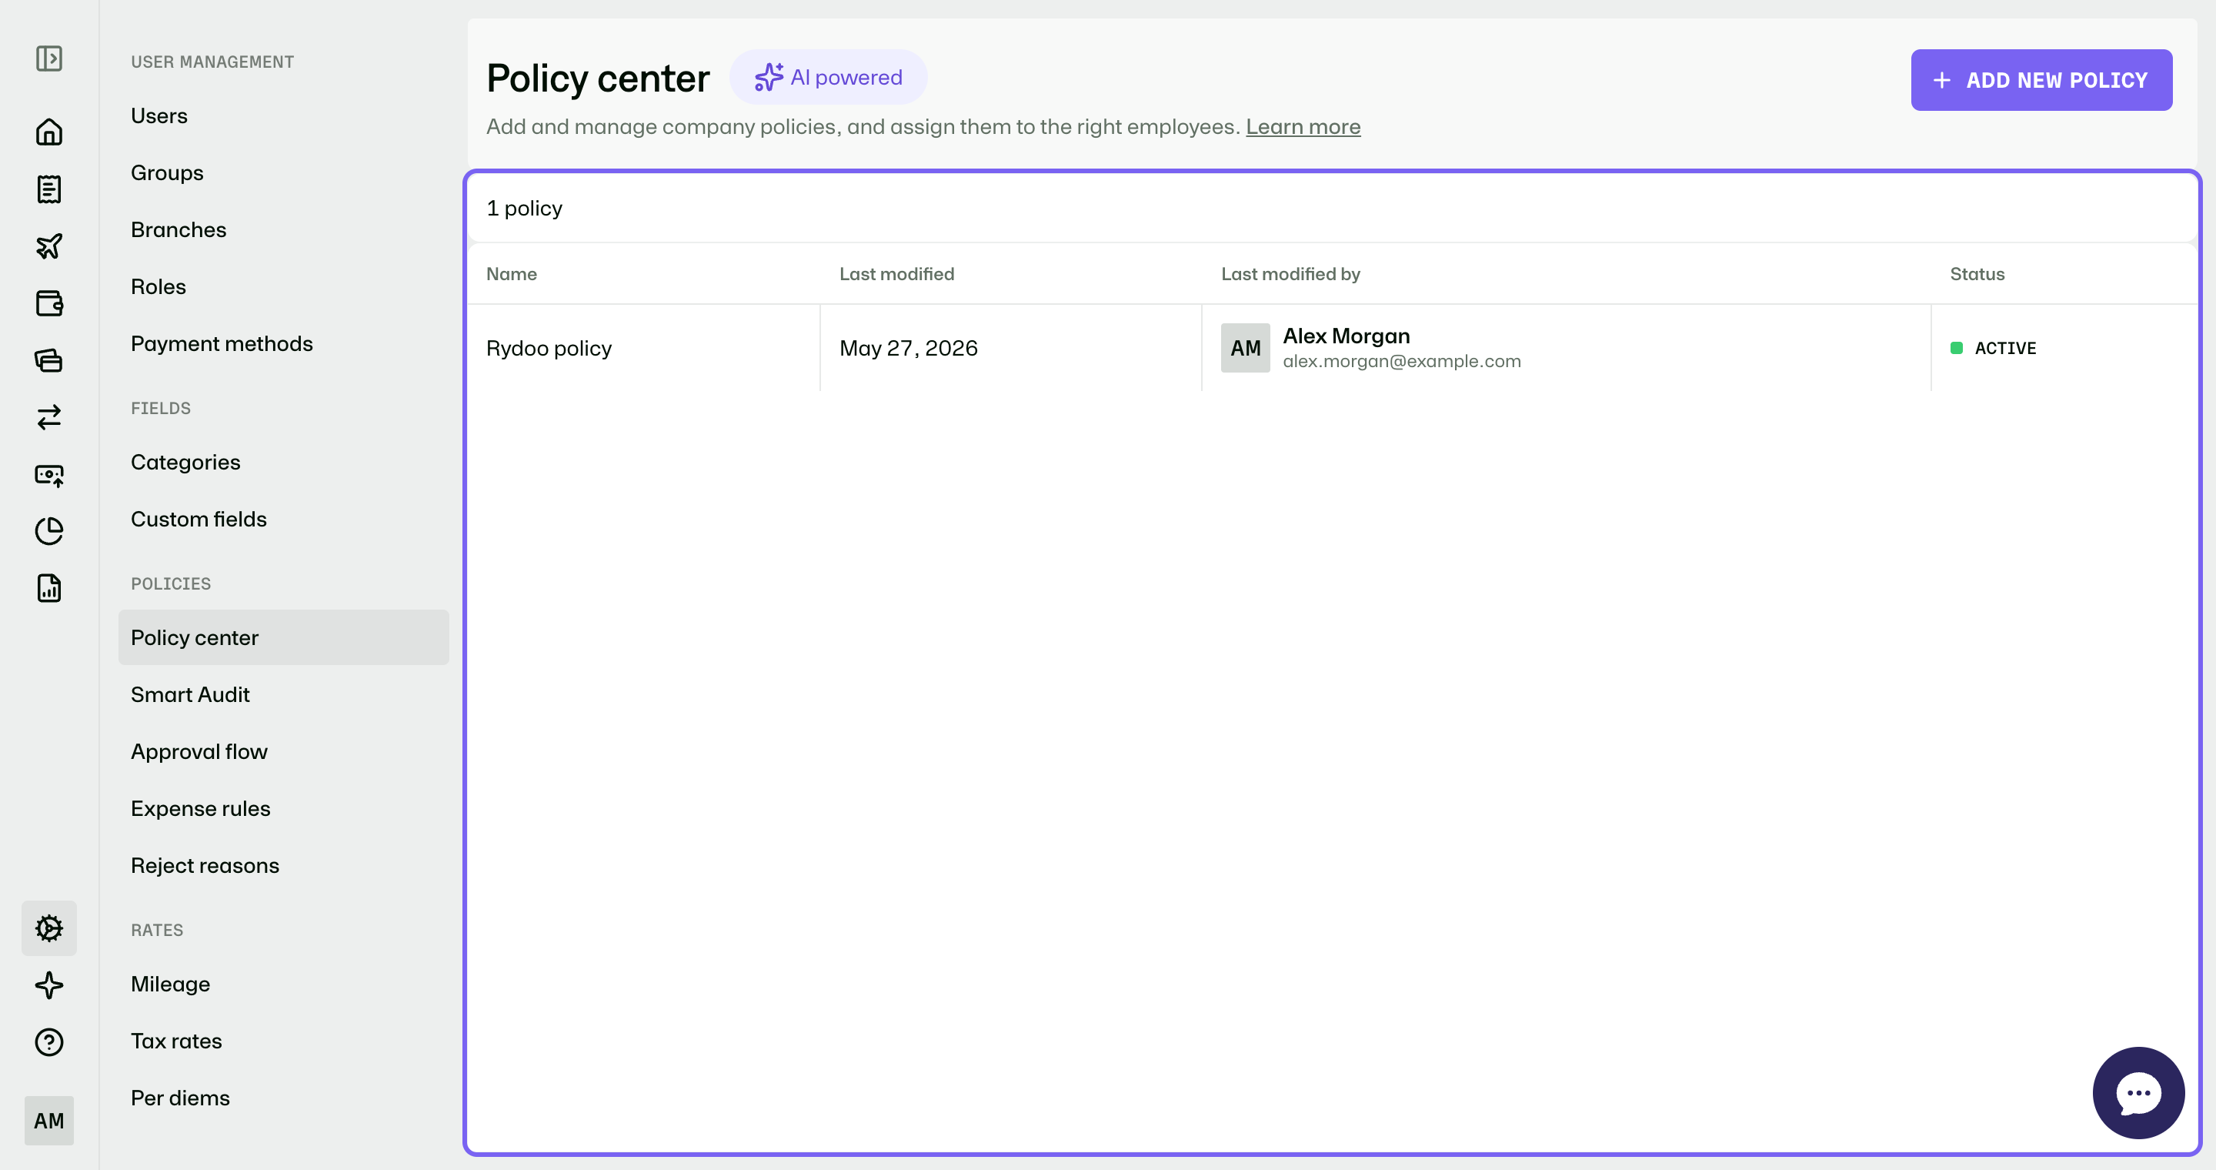This screenshot has height=1170, width=2216.
Task: Open Custom fields page
Action: (x=199, y=519)
